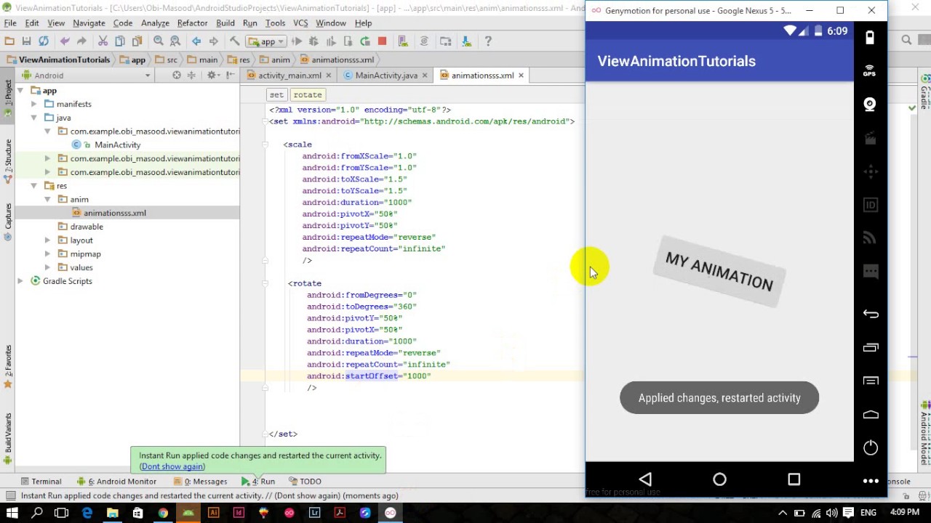The height and width of the screenshot is (523, 931).
Task: Click Scroll from Source target icon
Action: point(176,76)
